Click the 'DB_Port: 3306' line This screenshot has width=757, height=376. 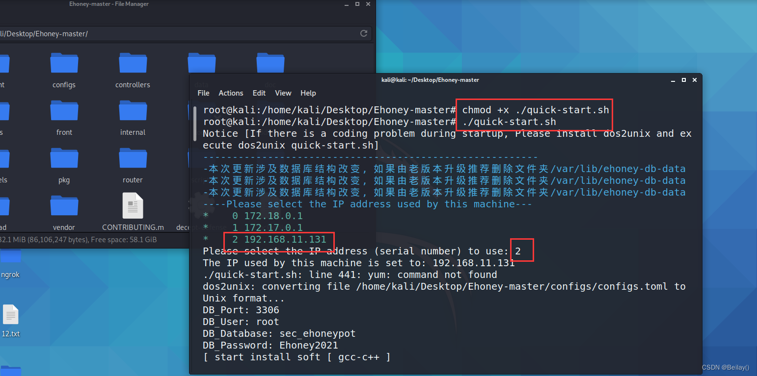tap(241, 310)
